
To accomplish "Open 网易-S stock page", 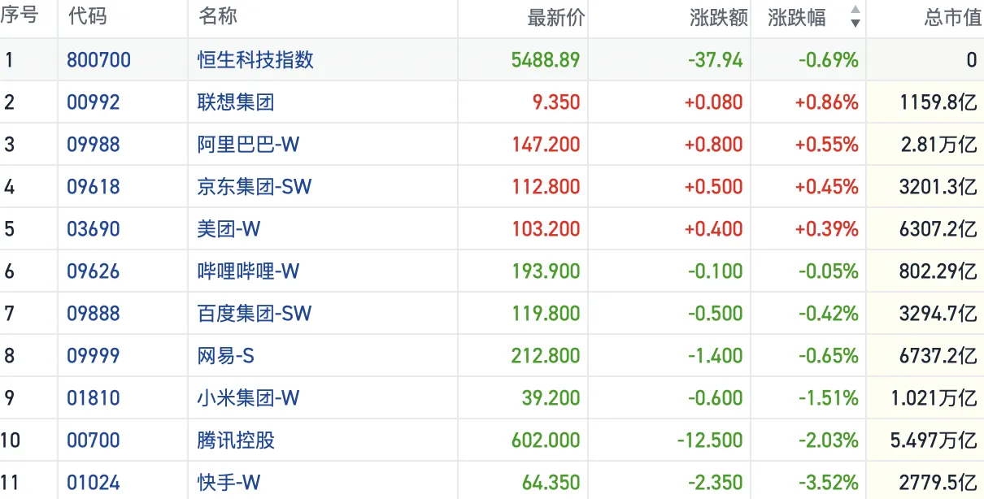I will [x=227, y=356].
